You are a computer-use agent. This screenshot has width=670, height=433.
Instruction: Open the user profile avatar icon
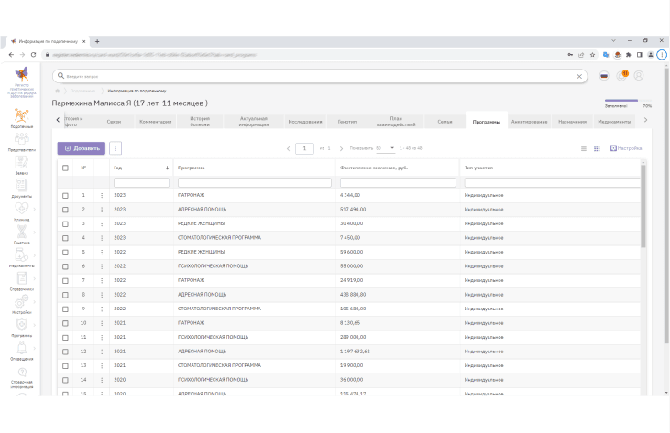pyautogui.click(x=639, y=75)
